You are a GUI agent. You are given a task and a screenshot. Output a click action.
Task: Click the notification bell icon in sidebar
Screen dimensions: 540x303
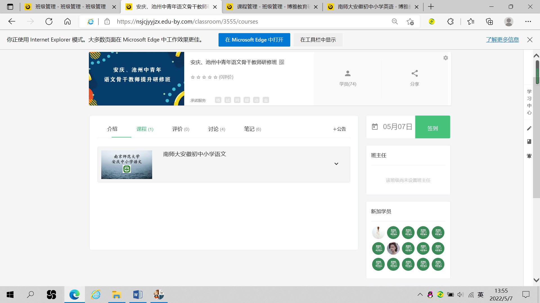coord(529,156)
